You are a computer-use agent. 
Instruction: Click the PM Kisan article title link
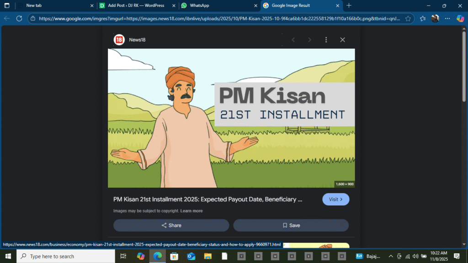pyautogui.click(x=206, y=200)
